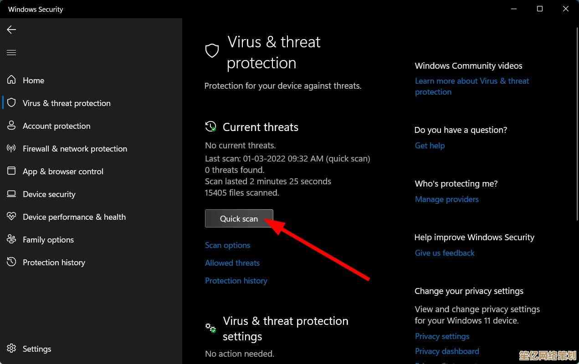Click the Get help link

[x=430, y=146]
